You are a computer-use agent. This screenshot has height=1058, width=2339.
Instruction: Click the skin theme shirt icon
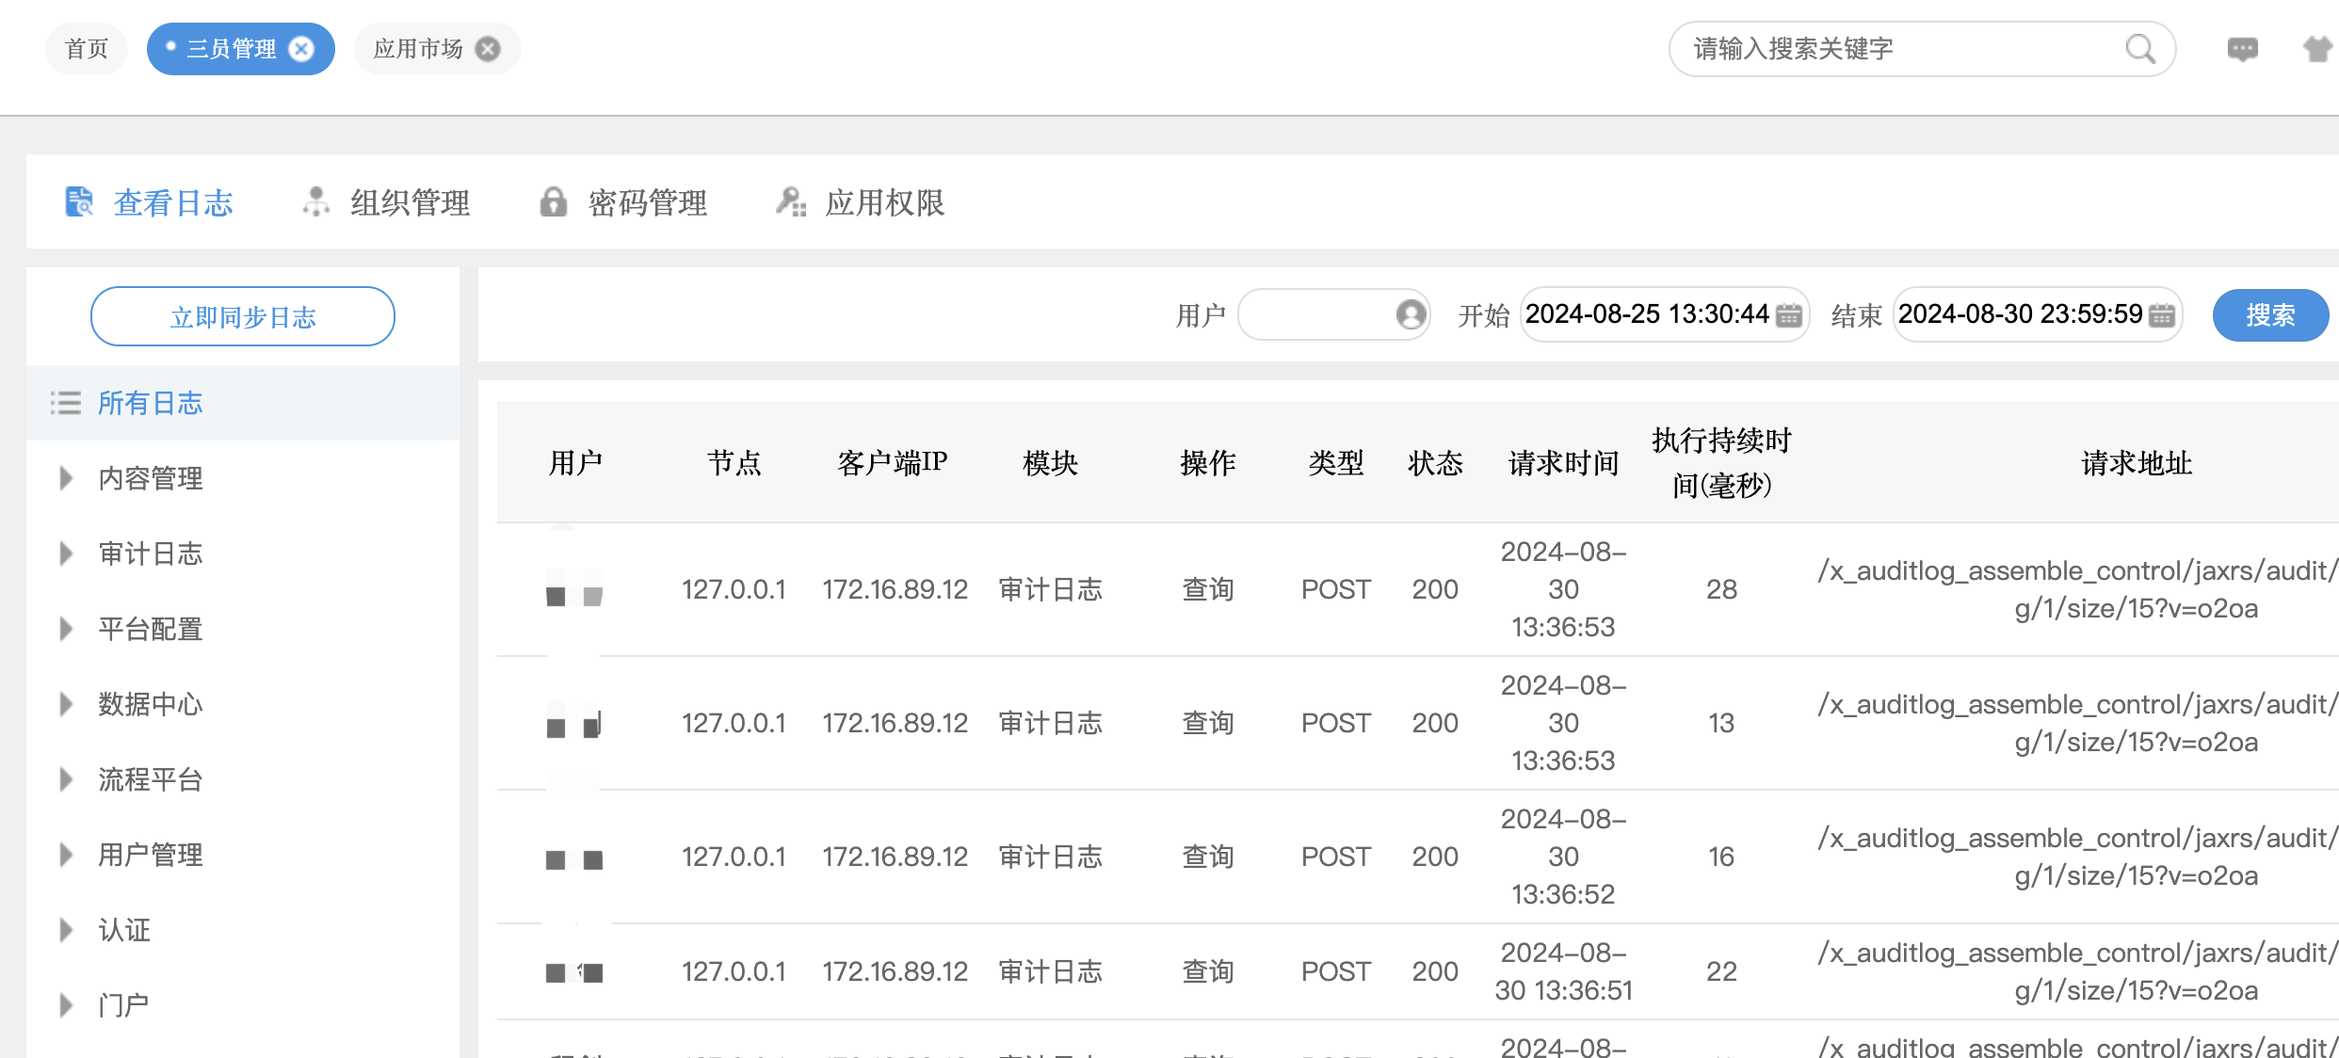click(x=2317, y=49)
